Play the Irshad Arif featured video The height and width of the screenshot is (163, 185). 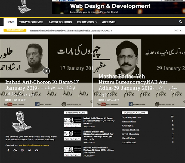coord(46,71)
